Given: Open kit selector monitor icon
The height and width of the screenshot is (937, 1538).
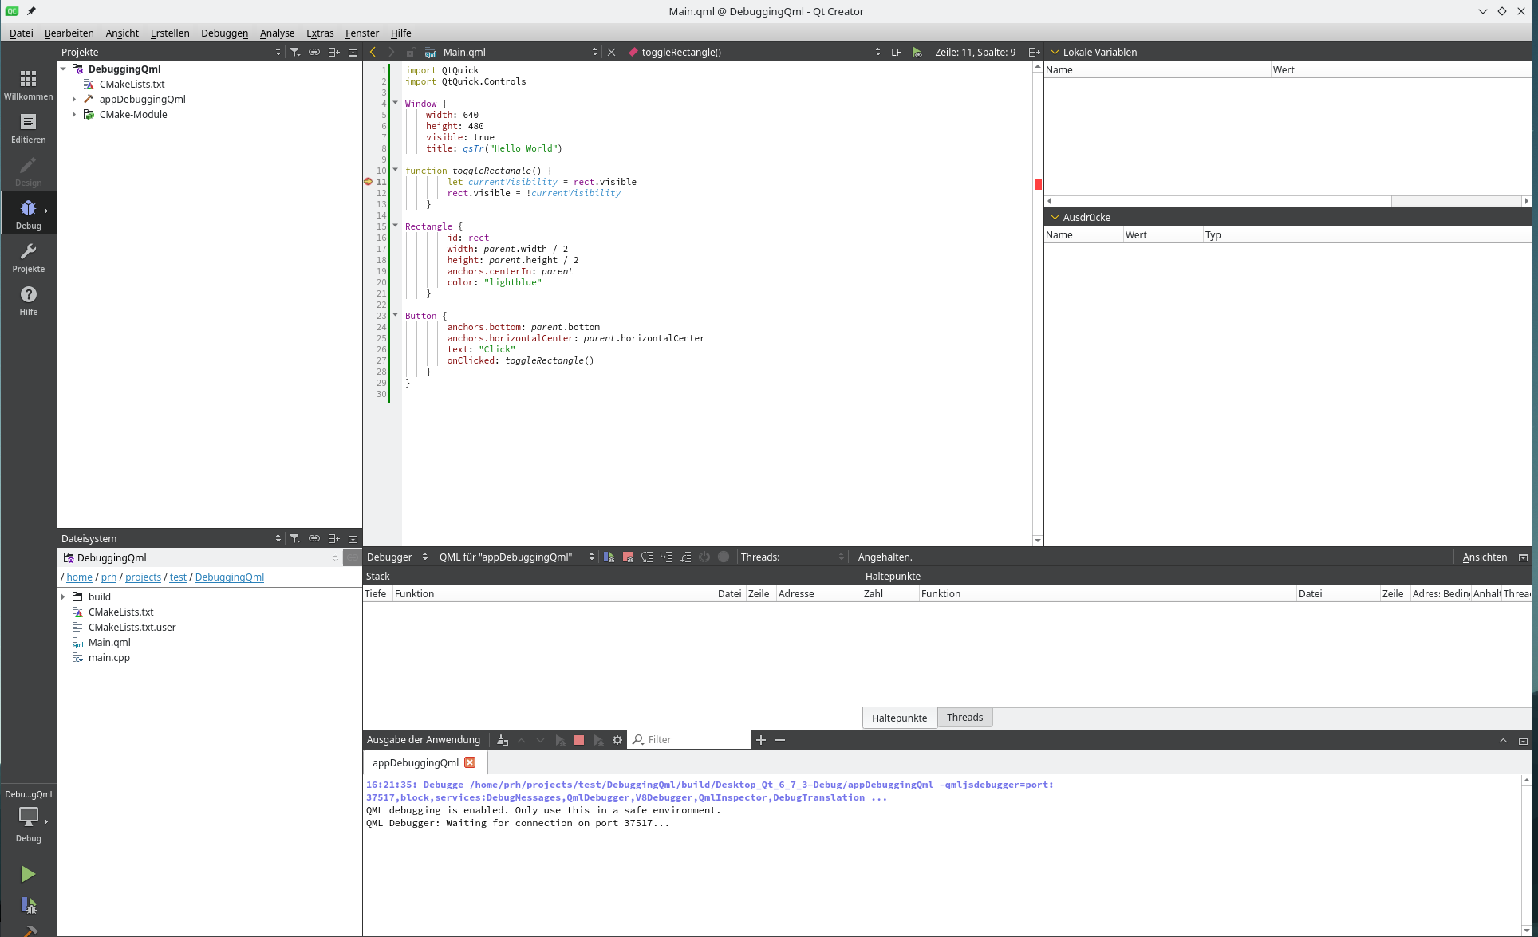Looking at the screenshot, I should point(28,816).
